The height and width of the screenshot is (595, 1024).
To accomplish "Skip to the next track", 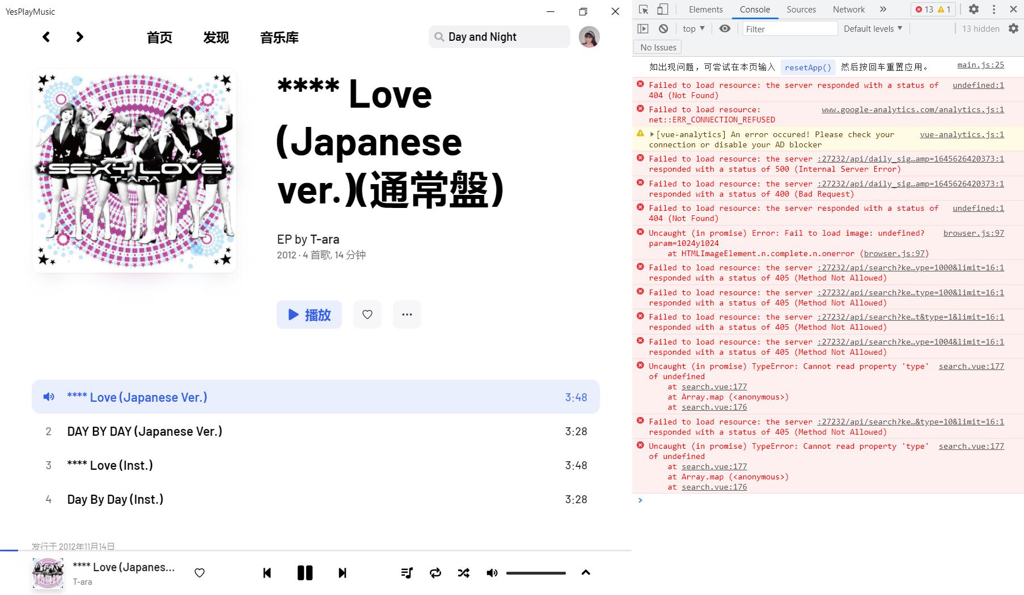I will point(342,573).
